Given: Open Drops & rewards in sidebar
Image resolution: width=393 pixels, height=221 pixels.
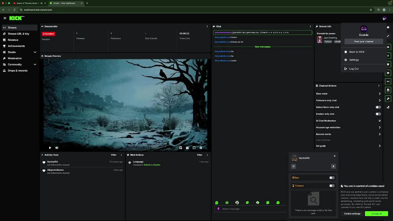Looking at the screenshot, I should point(20,71).
